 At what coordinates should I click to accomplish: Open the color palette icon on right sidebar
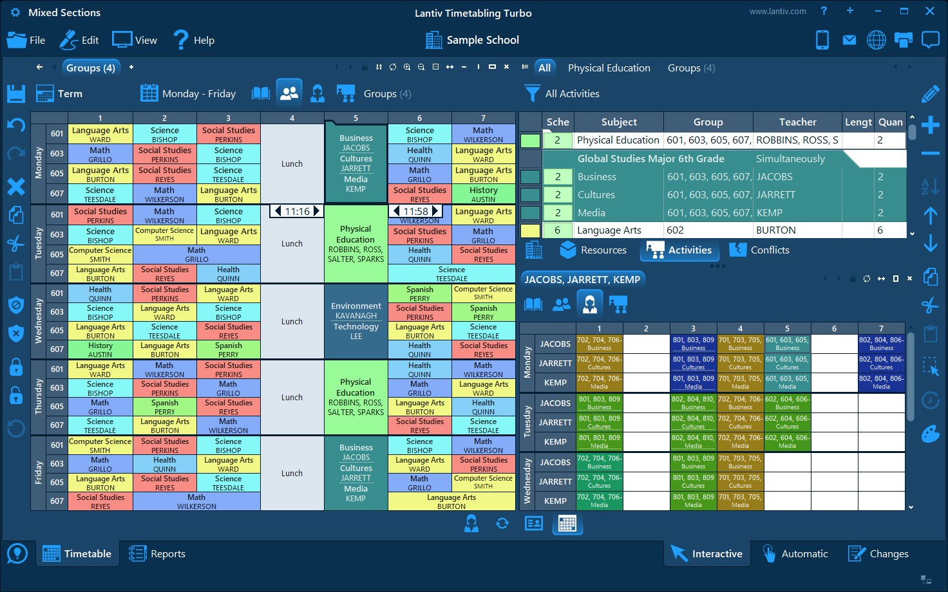(x=930, y=434)
